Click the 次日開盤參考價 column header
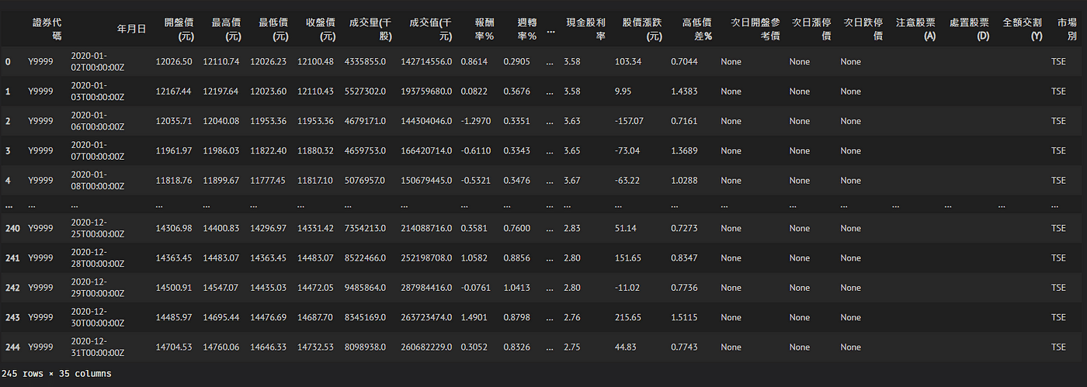The width and height of the screenshot is (1087, 387). (x=755, y=29)
